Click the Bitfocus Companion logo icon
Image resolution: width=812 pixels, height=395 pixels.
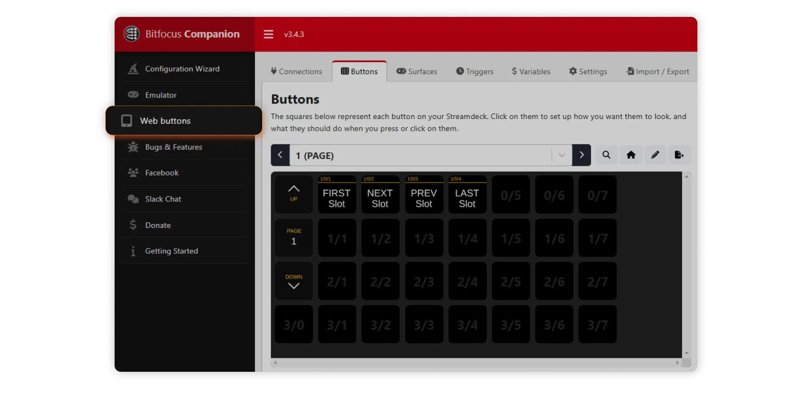click(x=132, y=34)
